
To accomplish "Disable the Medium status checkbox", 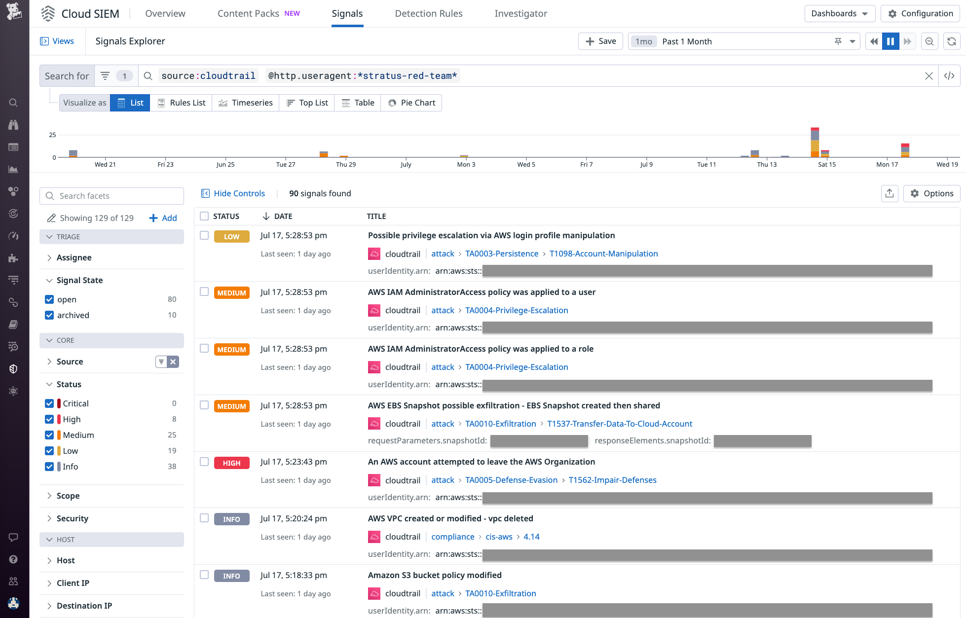I will [x=49, y=435].
